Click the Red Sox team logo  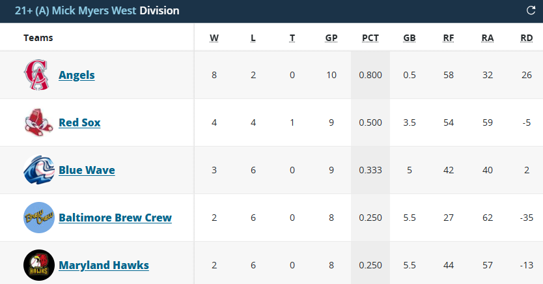click(x=37, y=122)
